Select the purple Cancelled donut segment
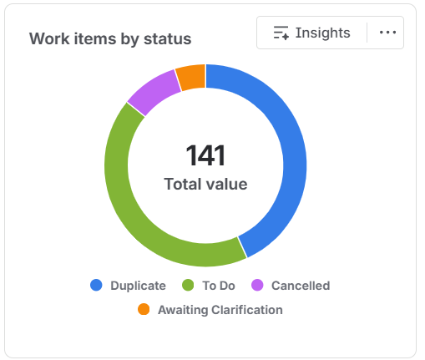This screenshot has height=360, width=425. point(152,90)
